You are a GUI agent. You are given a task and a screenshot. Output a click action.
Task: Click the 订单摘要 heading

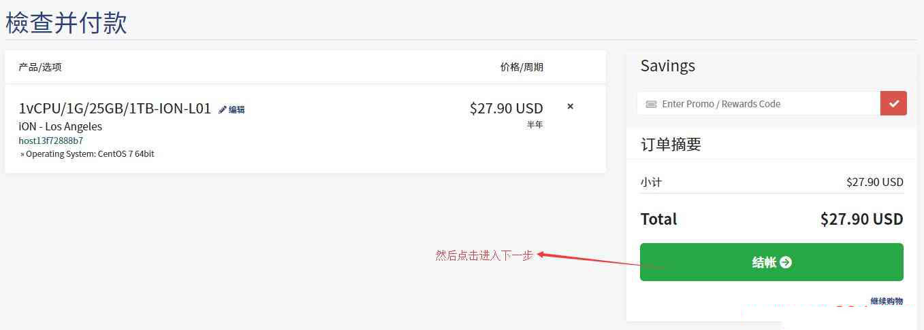(x=671, y=144)
